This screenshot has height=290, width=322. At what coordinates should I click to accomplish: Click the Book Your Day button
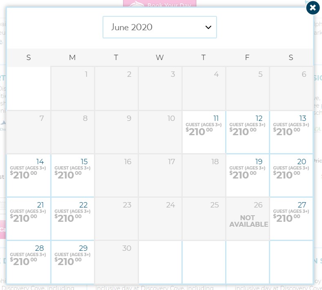coord(160,4)
